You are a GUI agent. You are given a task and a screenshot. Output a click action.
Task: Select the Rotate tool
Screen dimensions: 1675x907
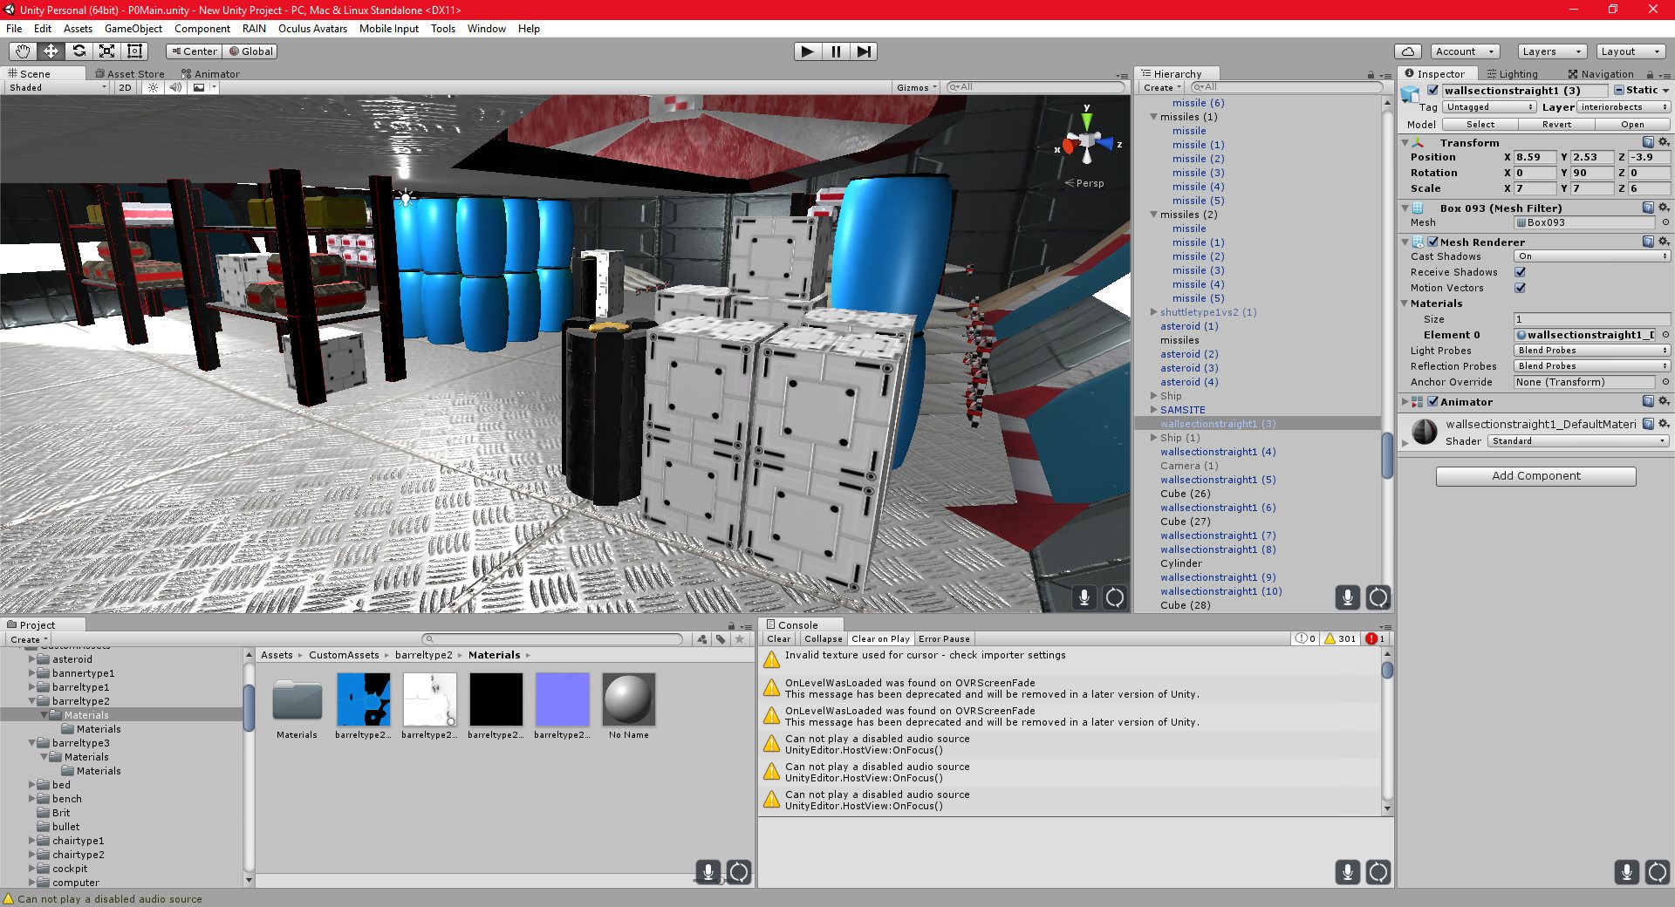click(79, 51)
